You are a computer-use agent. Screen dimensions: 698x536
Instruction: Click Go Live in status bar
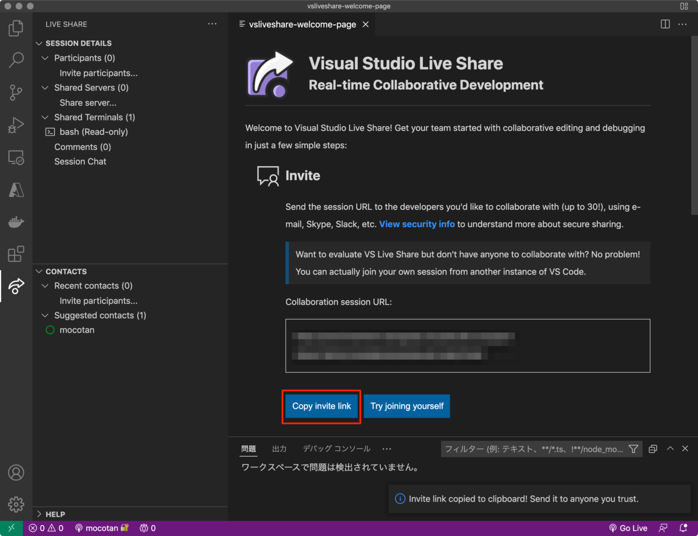(628, 528)
